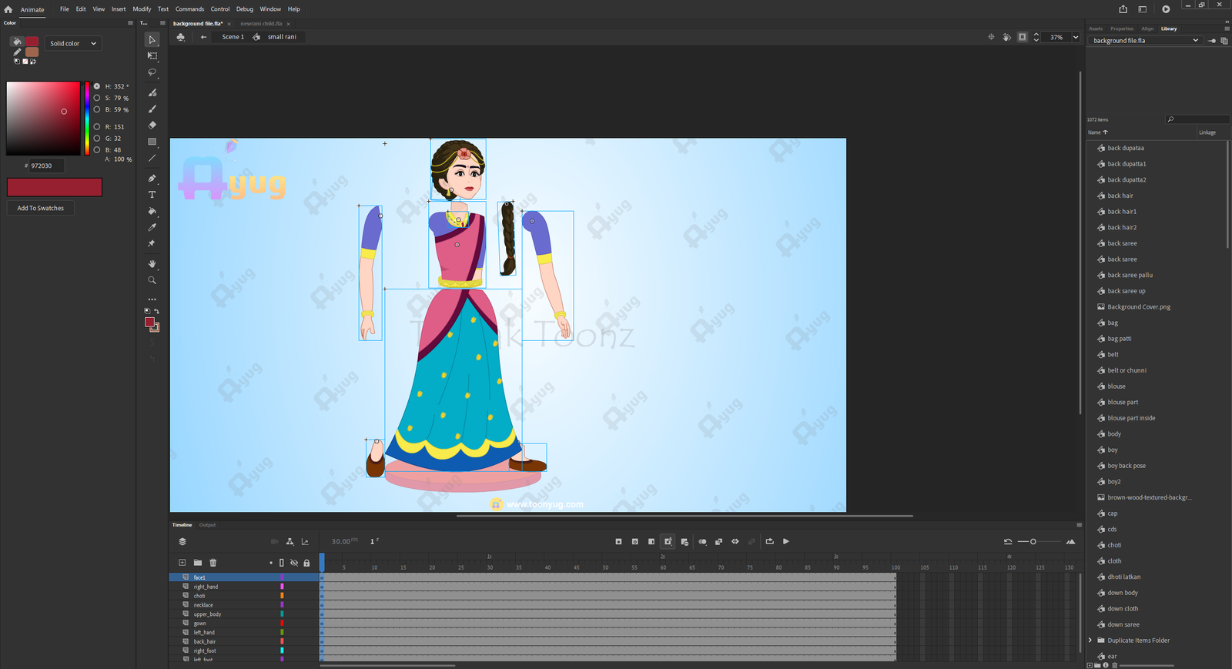Select the Lasso tool
The width and height of the screenshot is (1232, 669).
[x=152, y=72]
